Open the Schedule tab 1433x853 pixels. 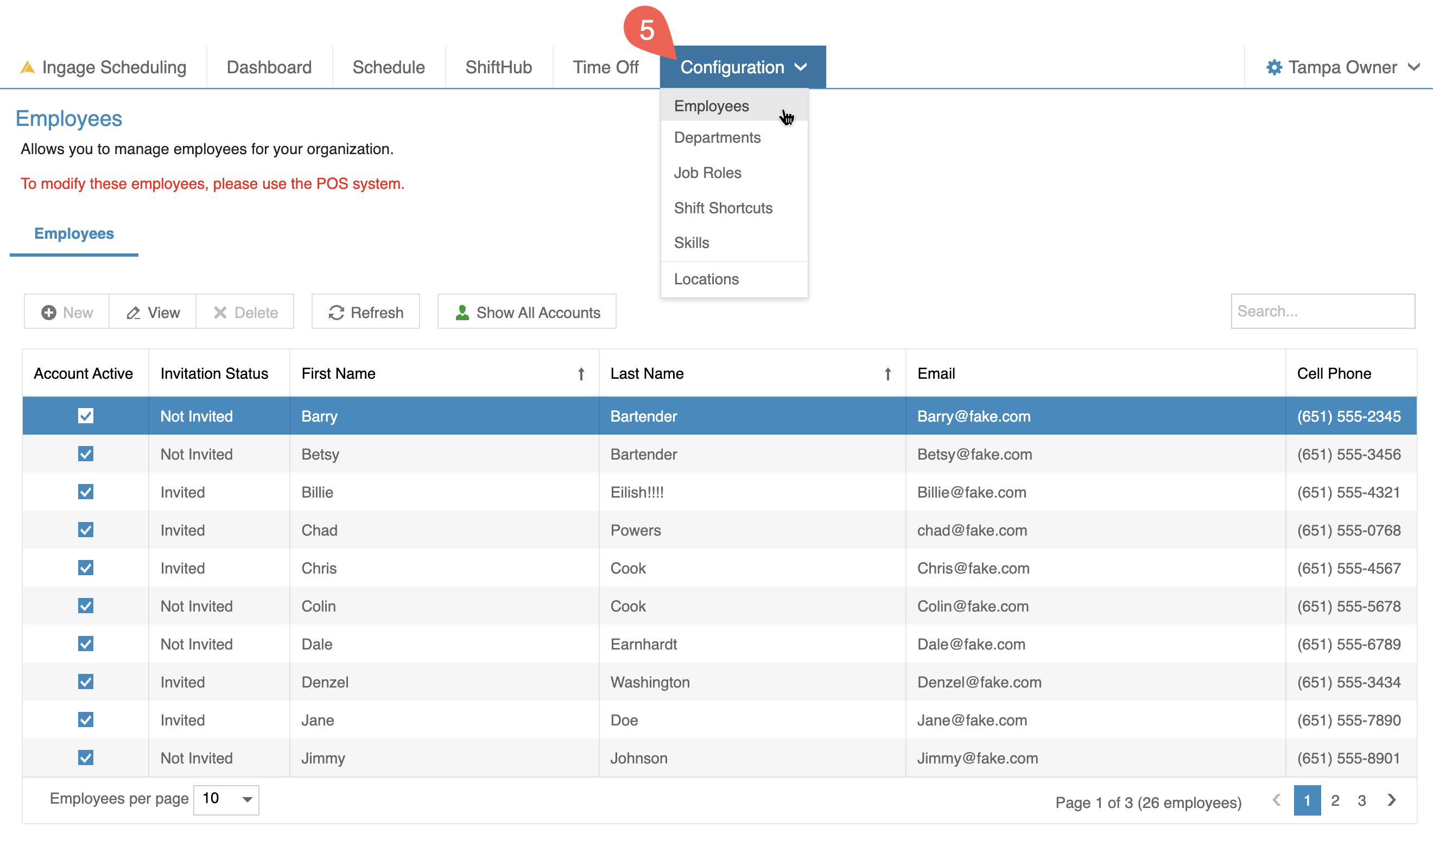pyautogui.click(x=389, y=67)
